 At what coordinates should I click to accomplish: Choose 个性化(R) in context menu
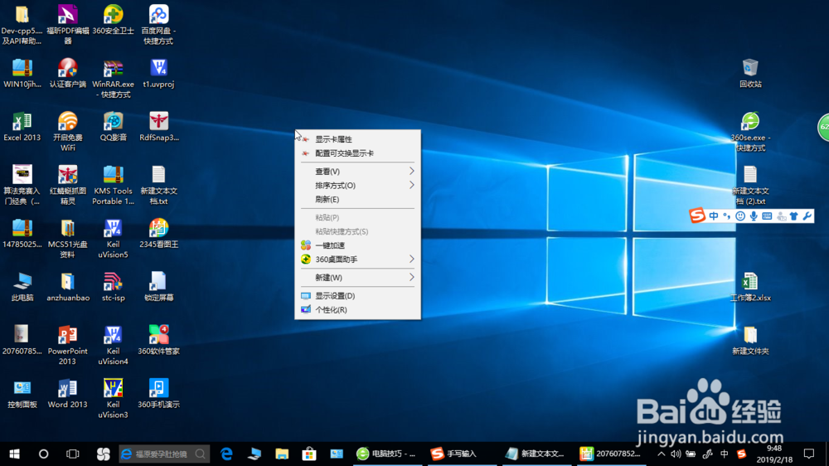(358, 310)
